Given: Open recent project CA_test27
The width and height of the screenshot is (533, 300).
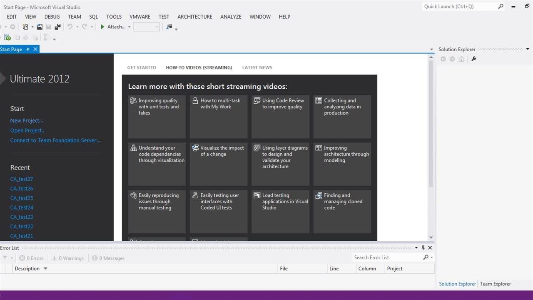Looking at the screenshot, I should click(x=22, y=179).
